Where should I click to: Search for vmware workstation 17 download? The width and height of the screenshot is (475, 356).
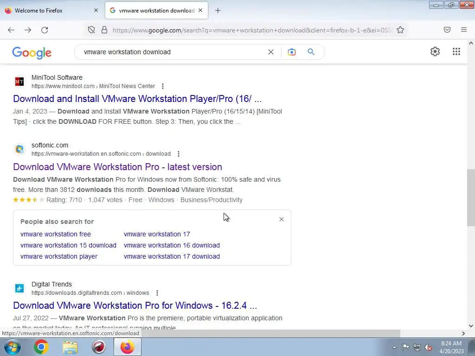coord(172,256)
